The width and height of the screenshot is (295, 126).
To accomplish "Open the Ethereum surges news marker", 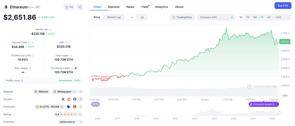I will [264, 104].
